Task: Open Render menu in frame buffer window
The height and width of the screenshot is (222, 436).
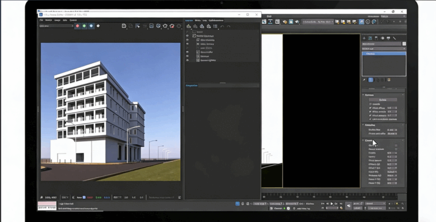Action: click(x=48, y=20)
